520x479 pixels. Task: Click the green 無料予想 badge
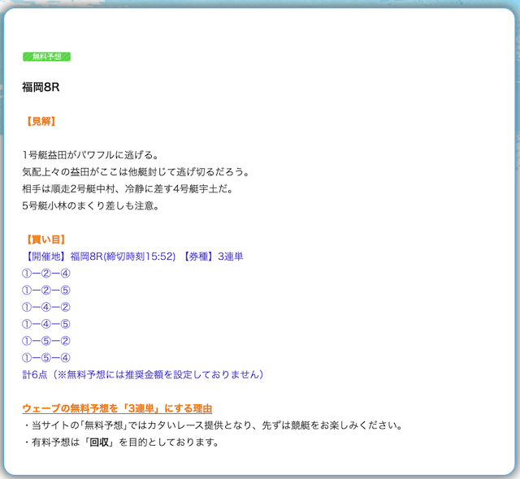pyautogui.click(x=47, y=57)
